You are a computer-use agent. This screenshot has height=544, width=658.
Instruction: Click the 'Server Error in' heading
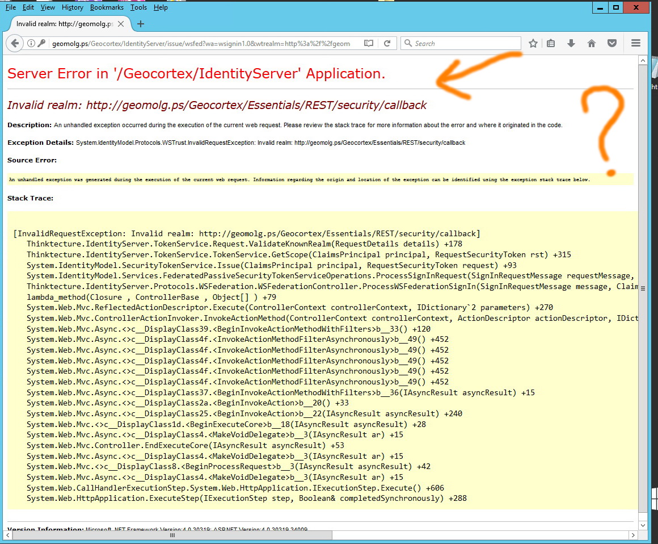196,73
